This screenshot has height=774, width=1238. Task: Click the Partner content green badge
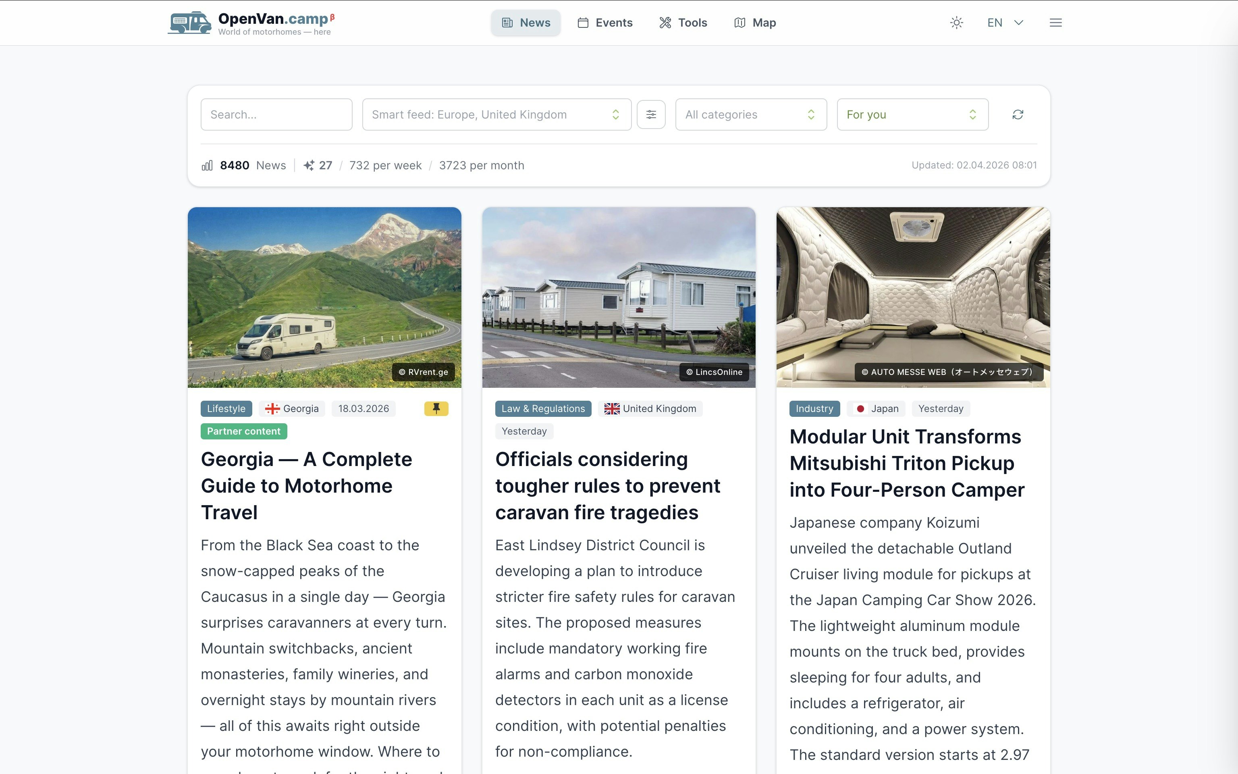243,431
